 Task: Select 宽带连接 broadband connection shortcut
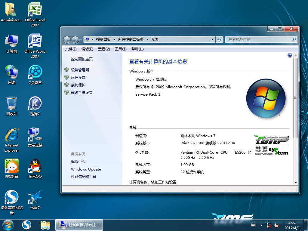point(35,137)
